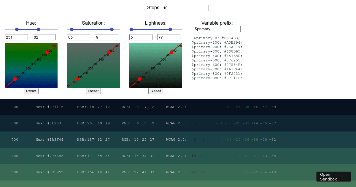The height and width of the screenshot is (187, 356).
Task: Click the Hue minimum value field showing 231
Action: coord(16,37)
